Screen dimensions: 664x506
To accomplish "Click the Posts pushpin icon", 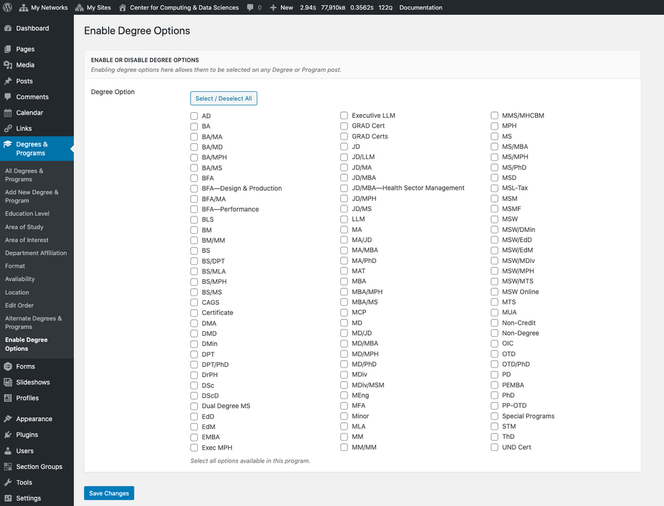I will point(8,81).
